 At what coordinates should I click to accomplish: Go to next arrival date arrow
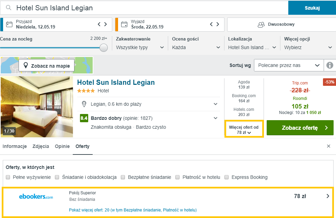tap(105, 24)
